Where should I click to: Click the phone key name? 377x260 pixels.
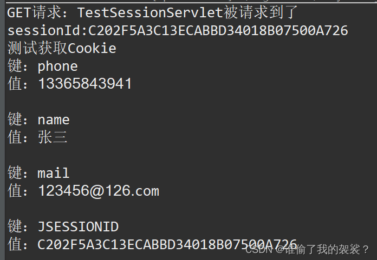[57, 66]
